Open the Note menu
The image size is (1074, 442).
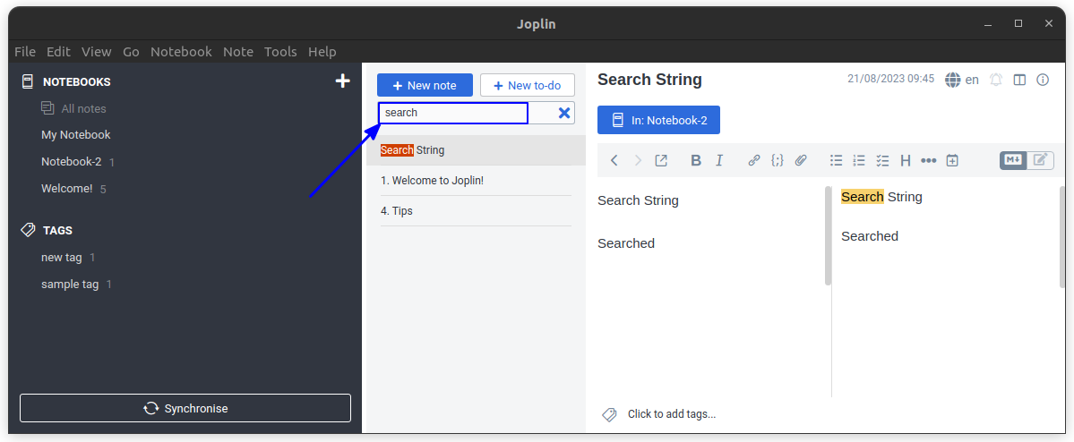(237, 51)
